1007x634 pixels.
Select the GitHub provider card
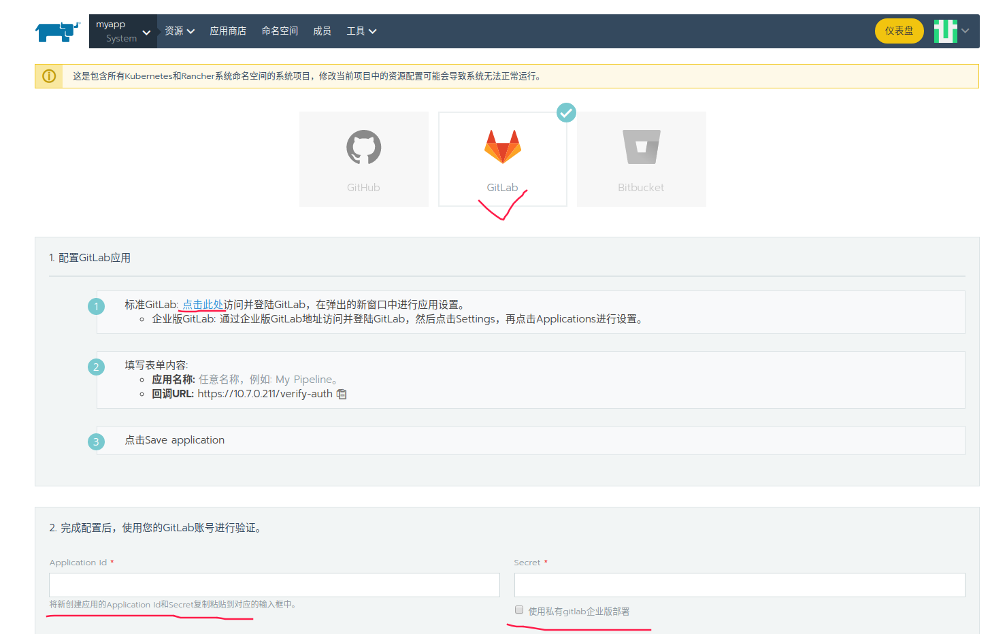pyautogui.click(x=364, y=159)
